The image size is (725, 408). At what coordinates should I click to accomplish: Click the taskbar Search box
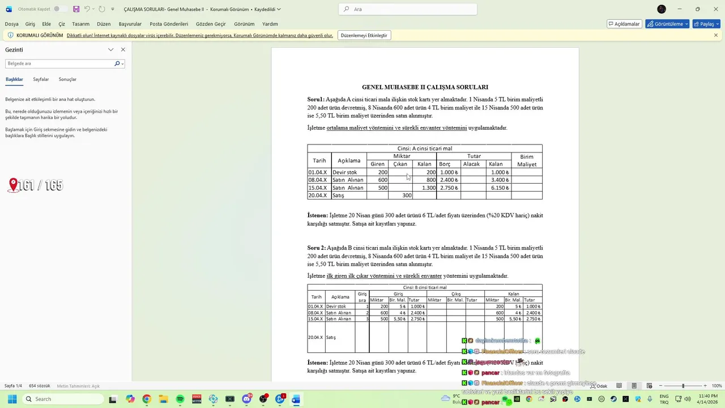click(x=62, y=399)
